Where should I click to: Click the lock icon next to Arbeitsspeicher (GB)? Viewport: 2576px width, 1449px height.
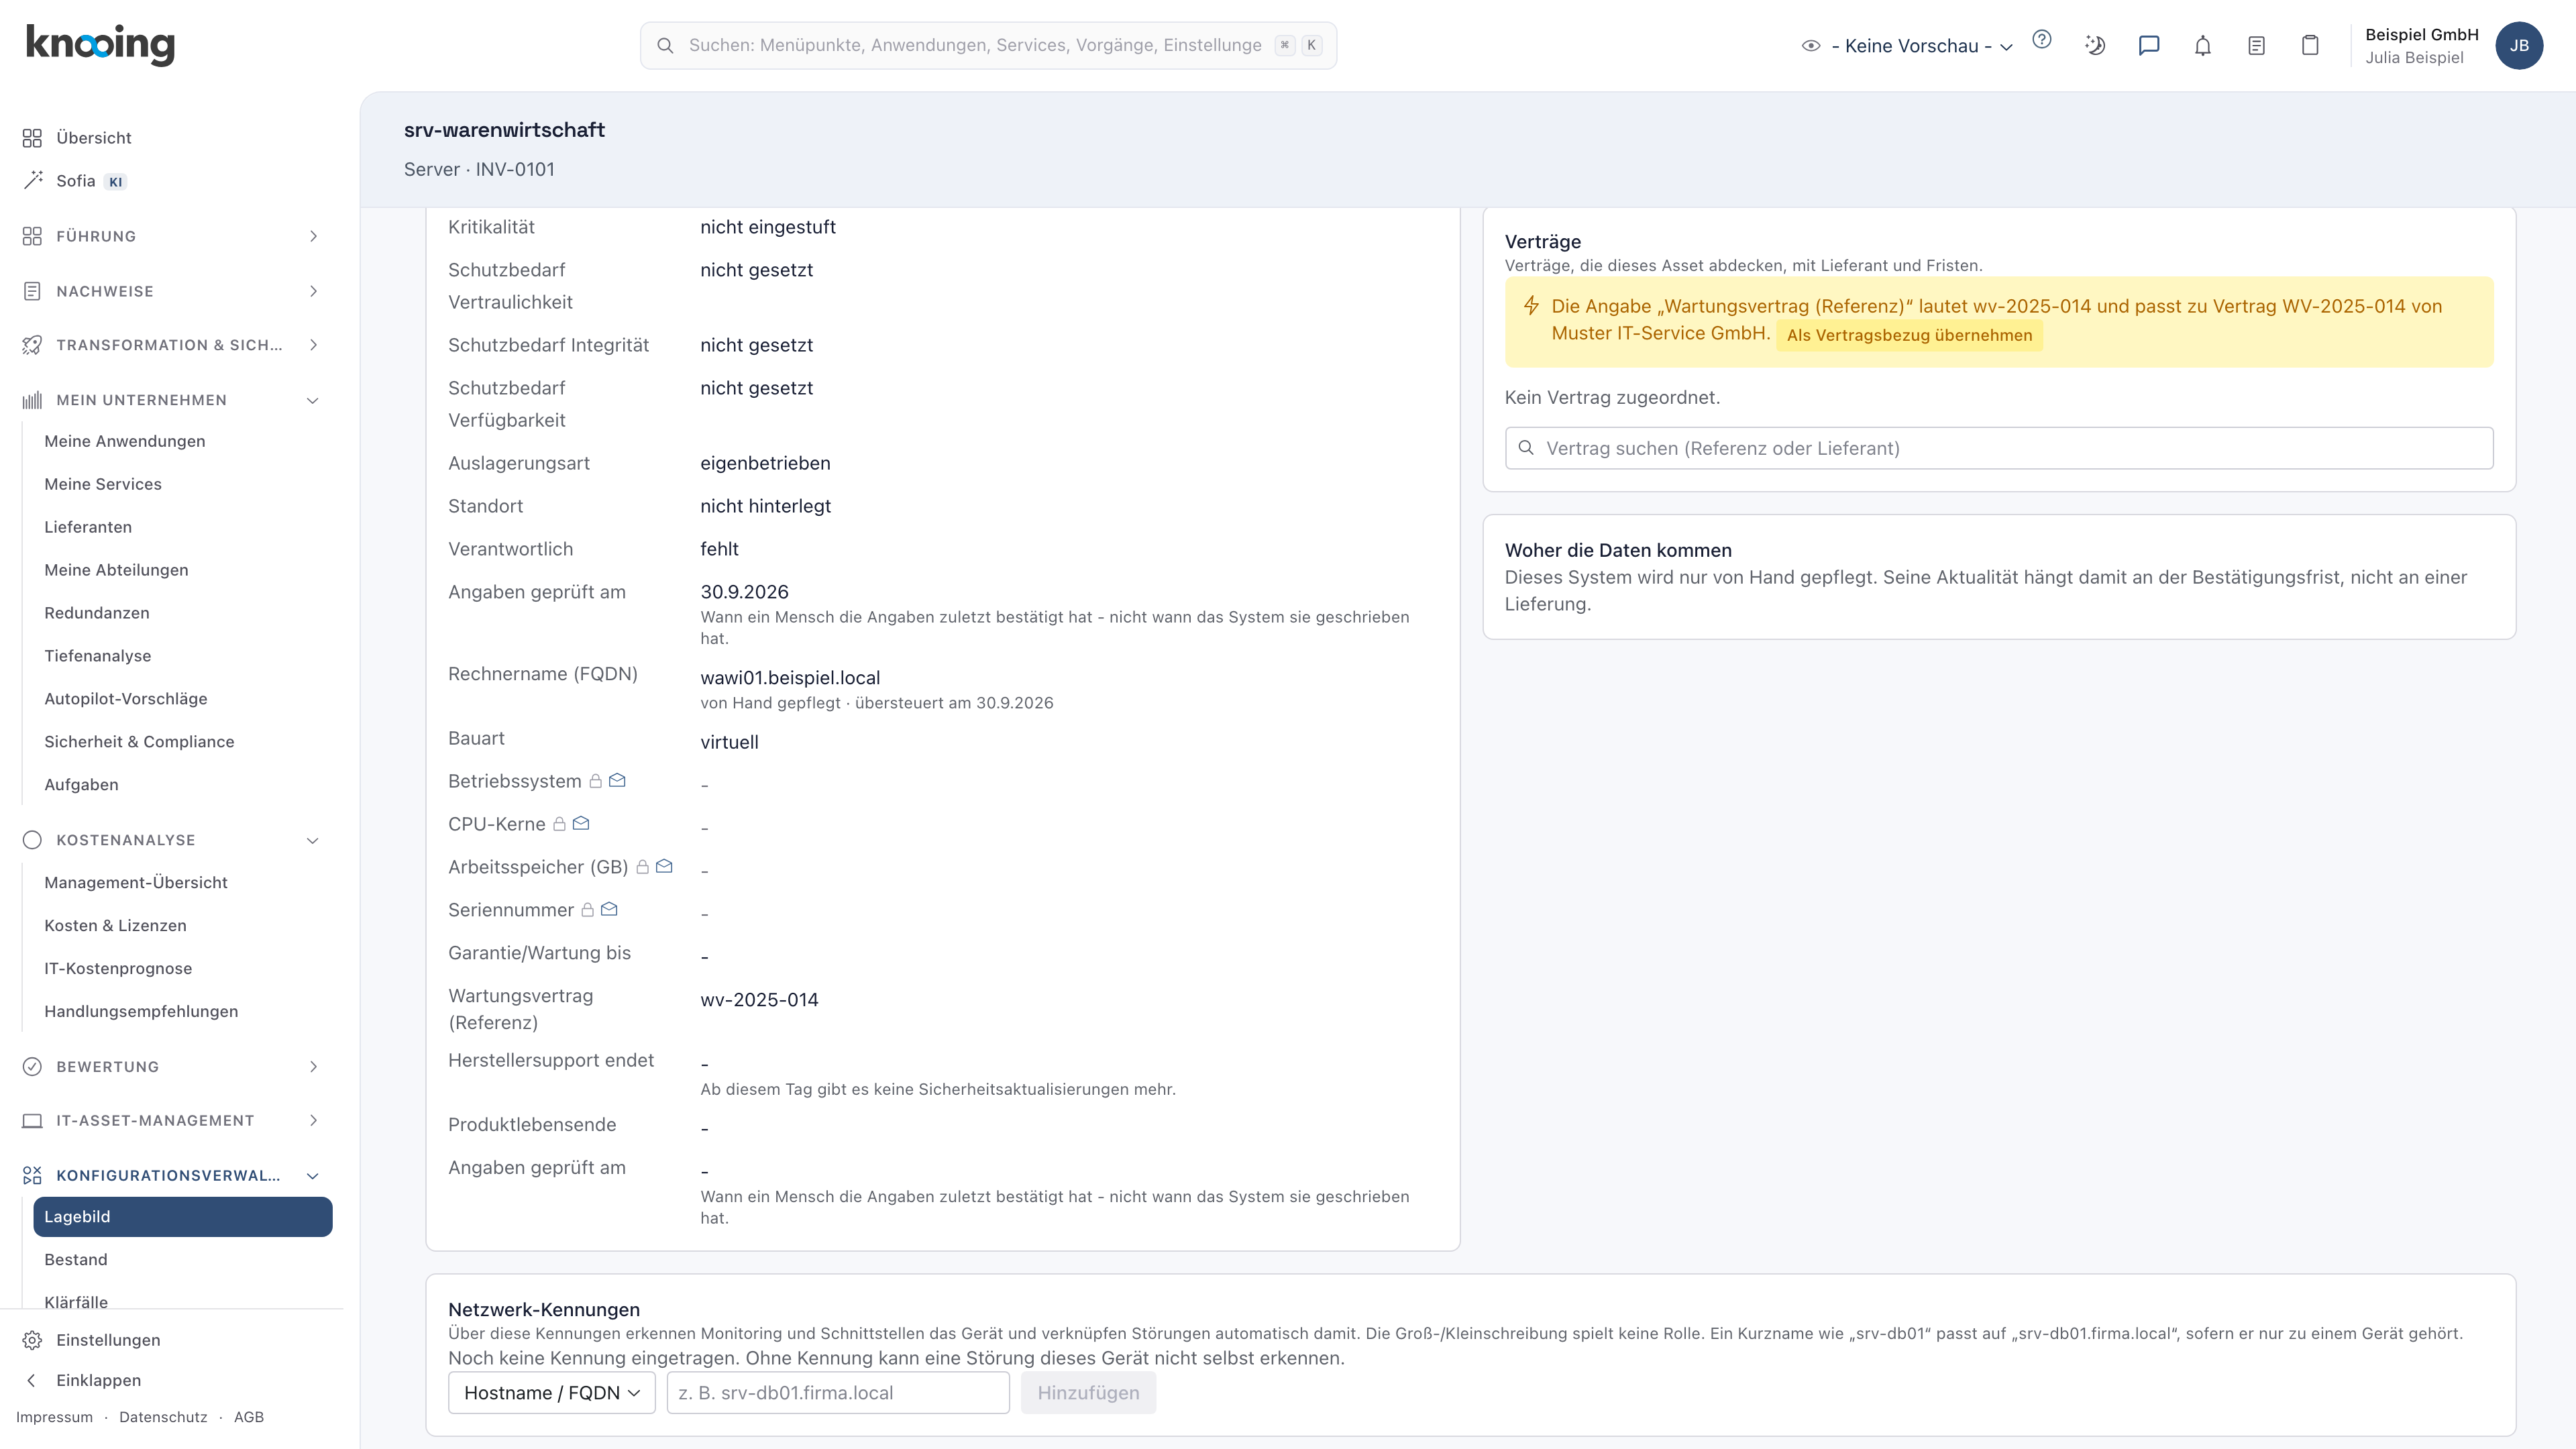pyautogui.click(x=643, y=867)
